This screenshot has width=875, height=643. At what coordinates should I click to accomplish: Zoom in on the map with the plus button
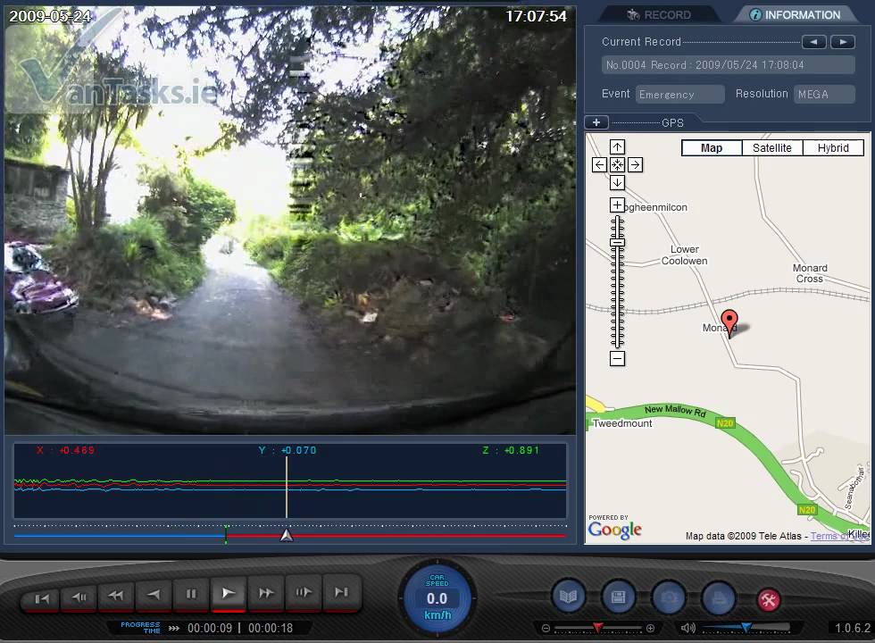[617, 205]
